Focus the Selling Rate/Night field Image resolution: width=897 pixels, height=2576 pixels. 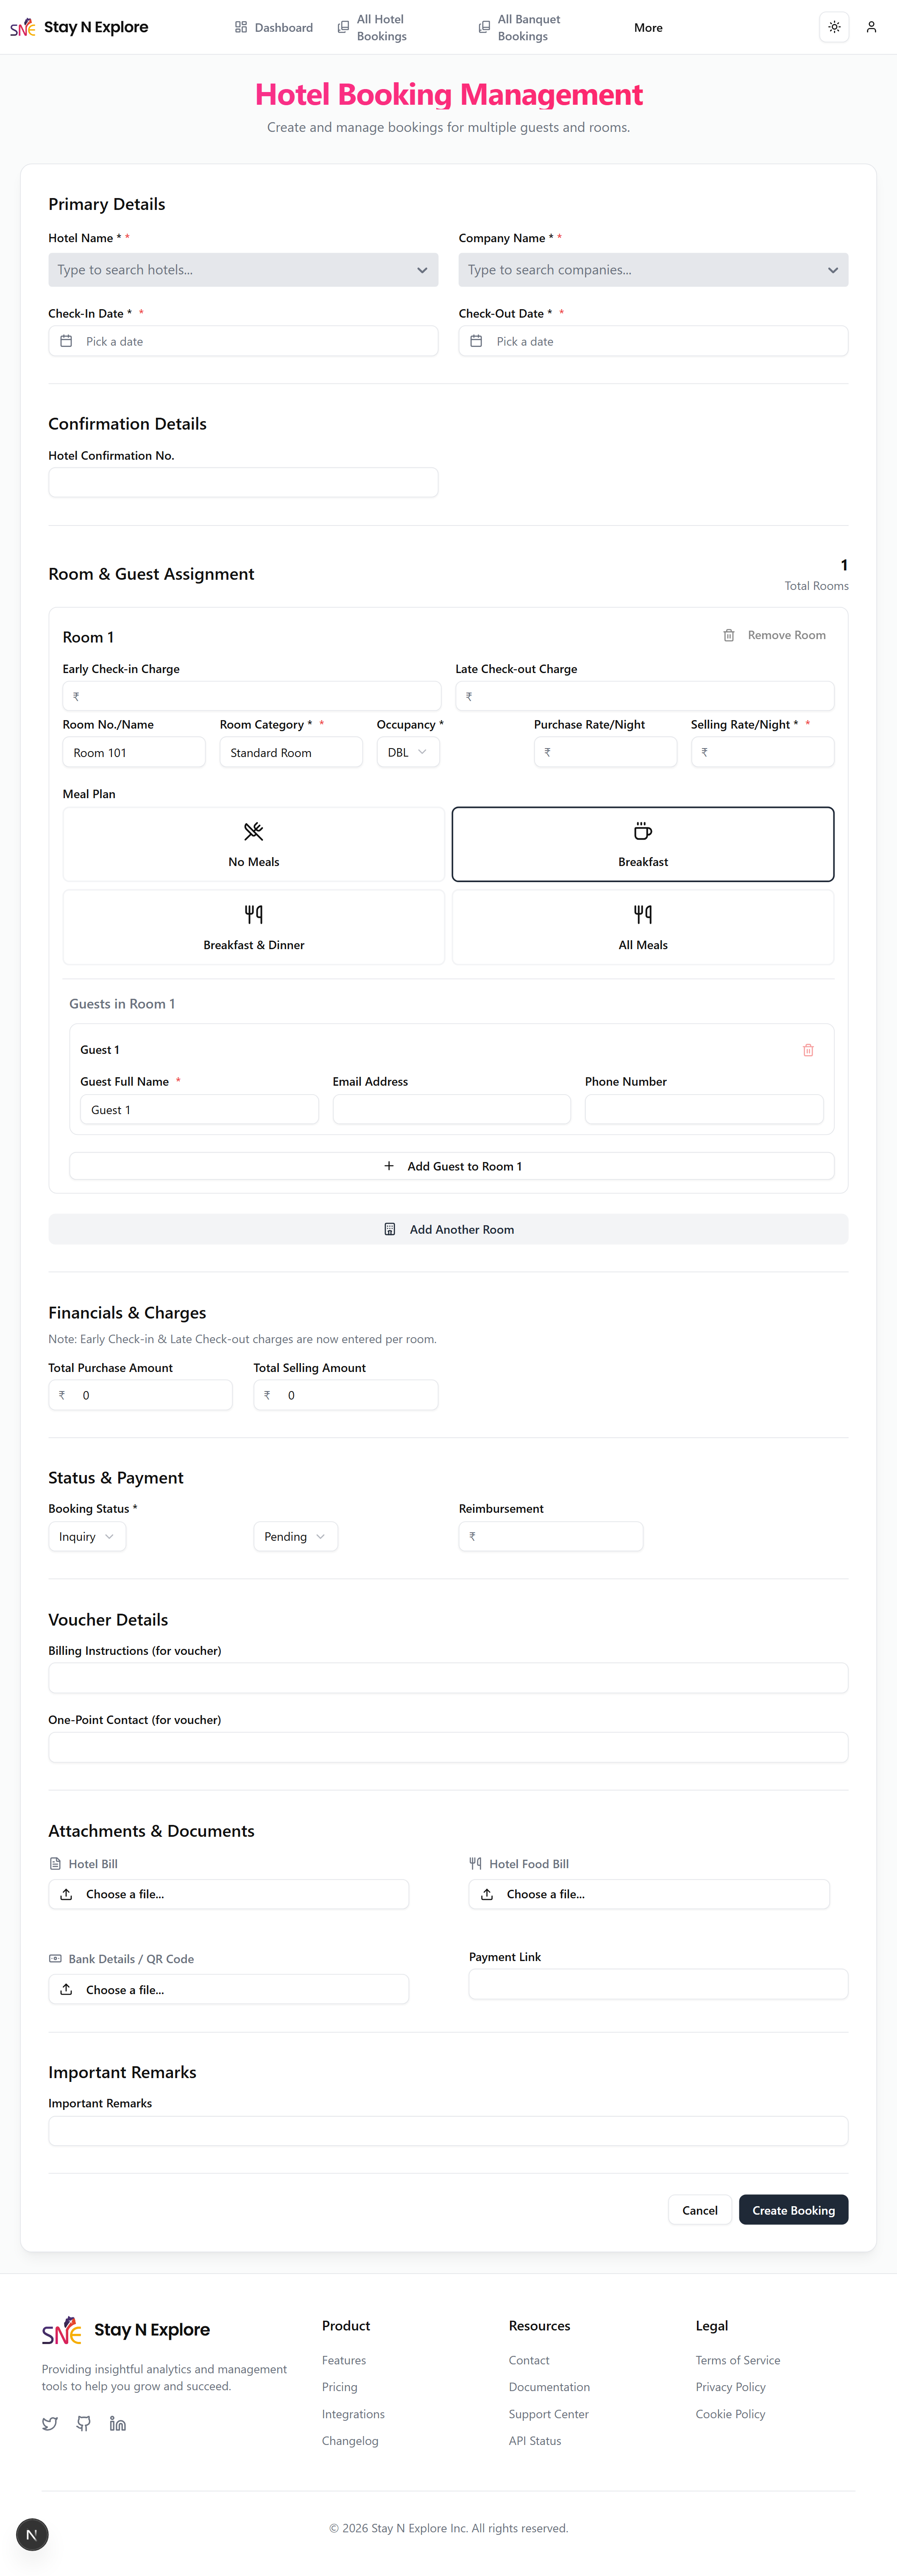click(762, 752)
